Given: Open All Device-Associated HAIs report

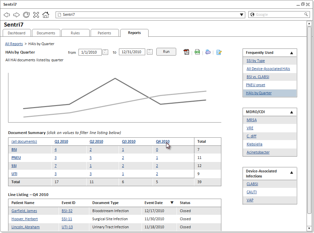Looking at the screenshot, I should 268,69.
